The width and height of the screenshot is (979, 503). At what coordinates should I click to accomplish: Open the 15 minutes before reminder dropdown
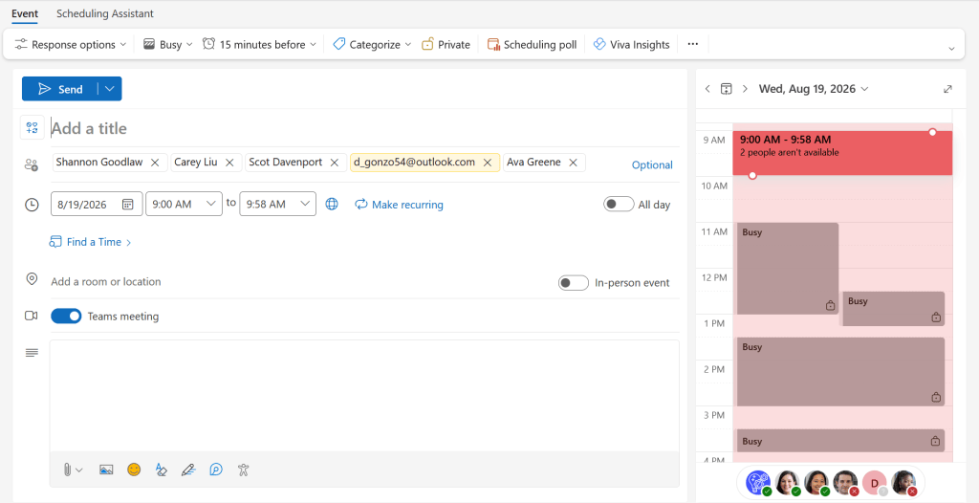(259, 44)
